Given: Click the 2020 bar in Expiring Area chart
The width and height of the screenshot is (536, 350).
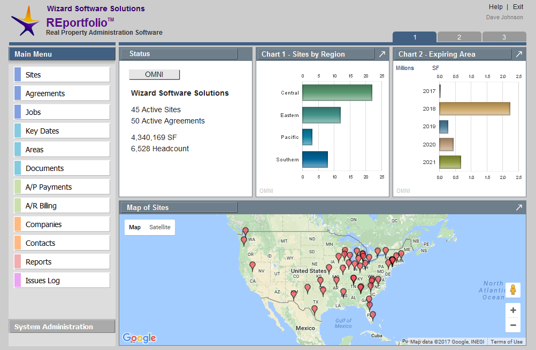Looking at the screenshot, I should click(447, 144).
